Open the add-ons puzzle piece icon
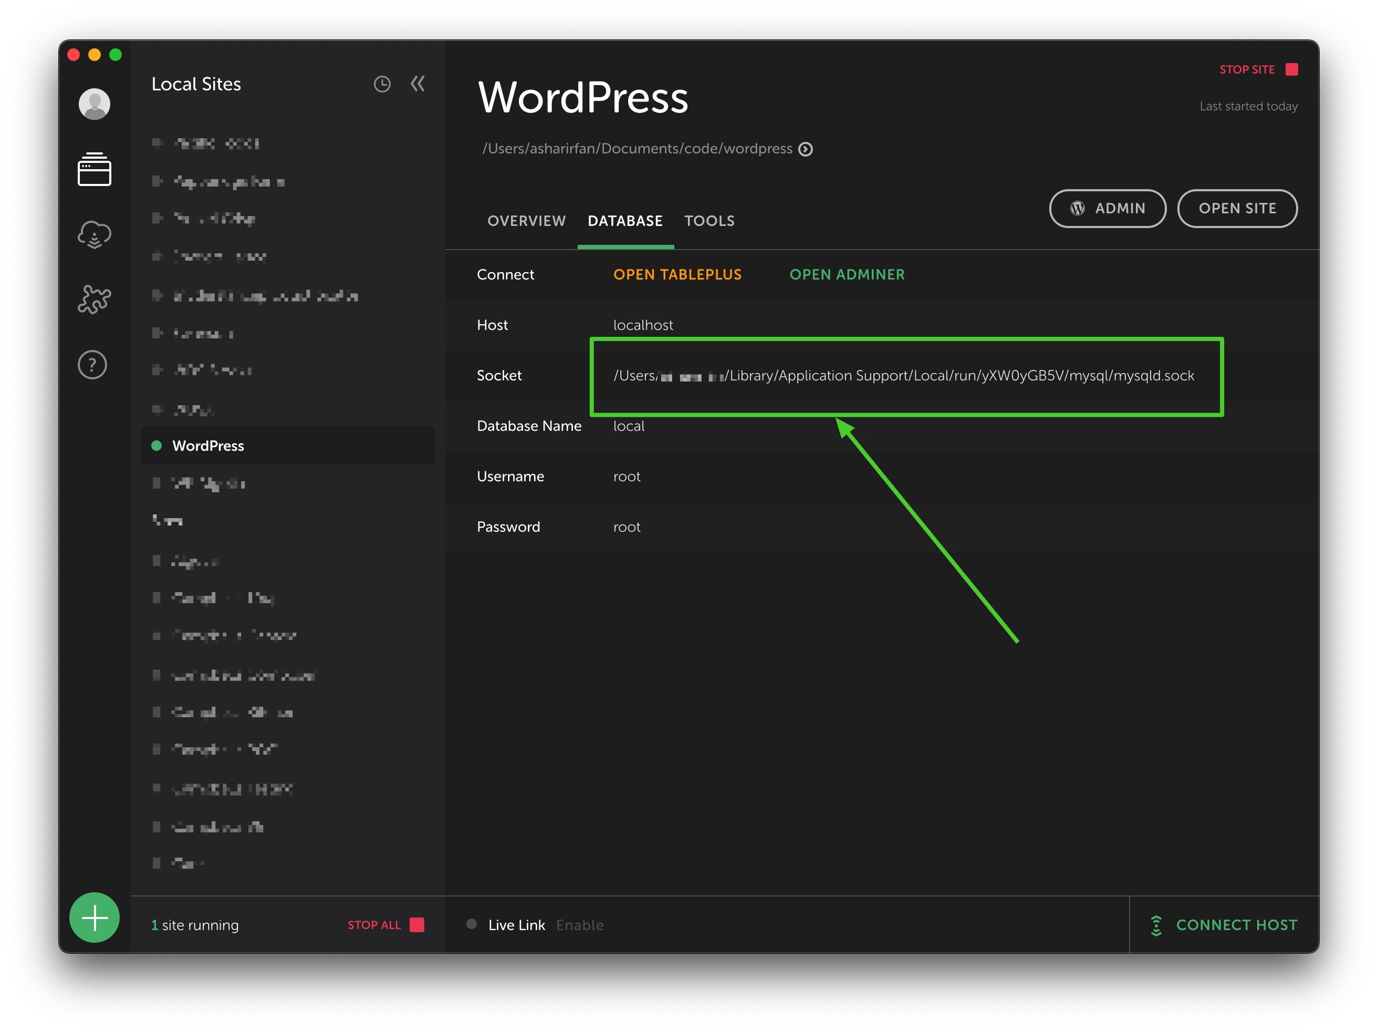 94,299
